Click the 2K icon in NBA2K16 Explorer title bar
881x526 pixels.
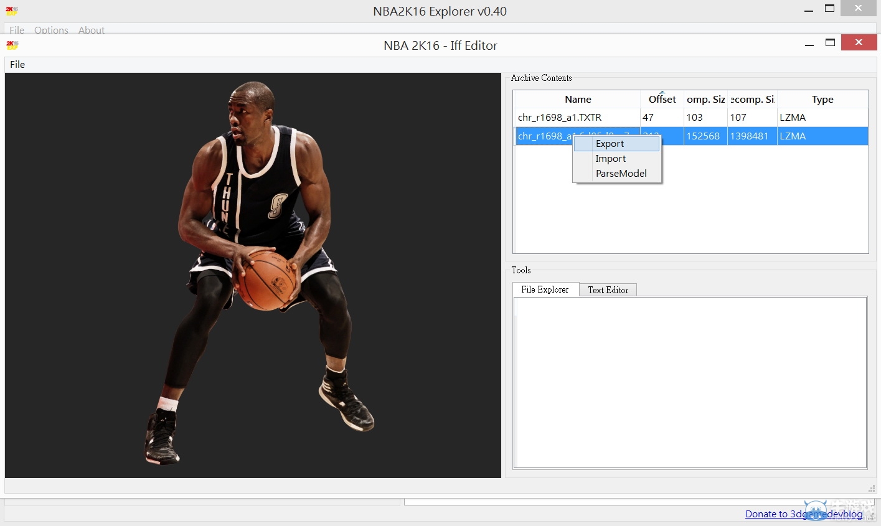(12, 11)
